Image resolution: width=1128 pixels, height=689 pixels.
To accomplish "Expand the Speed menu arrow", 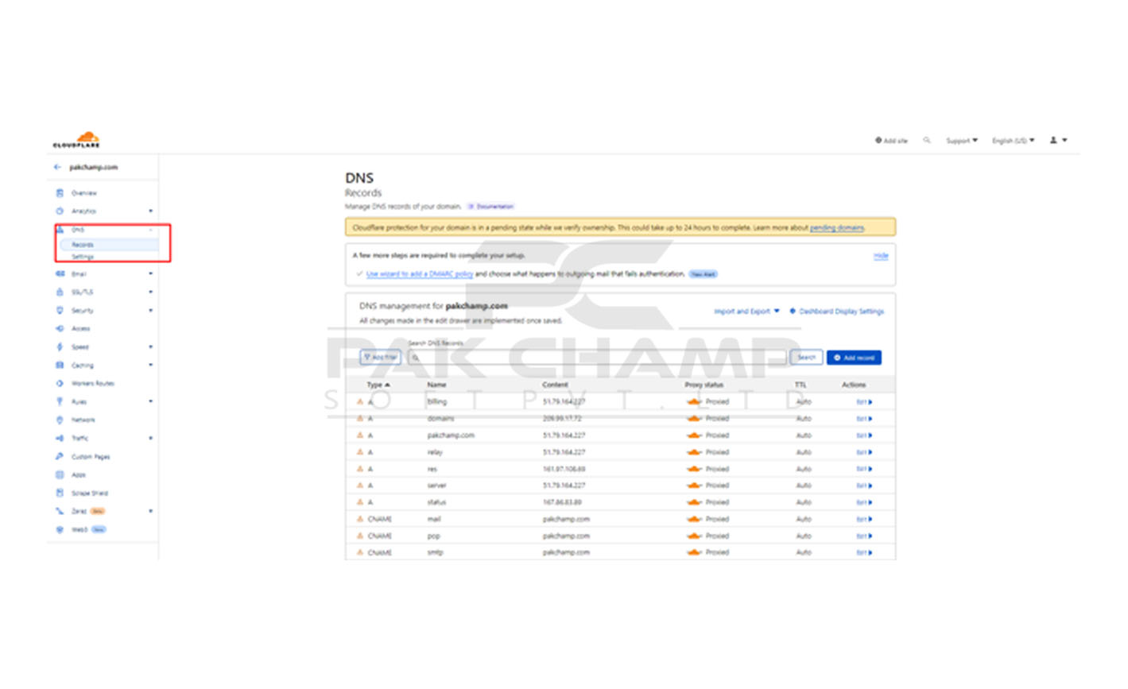I will [x=150, y=347].
